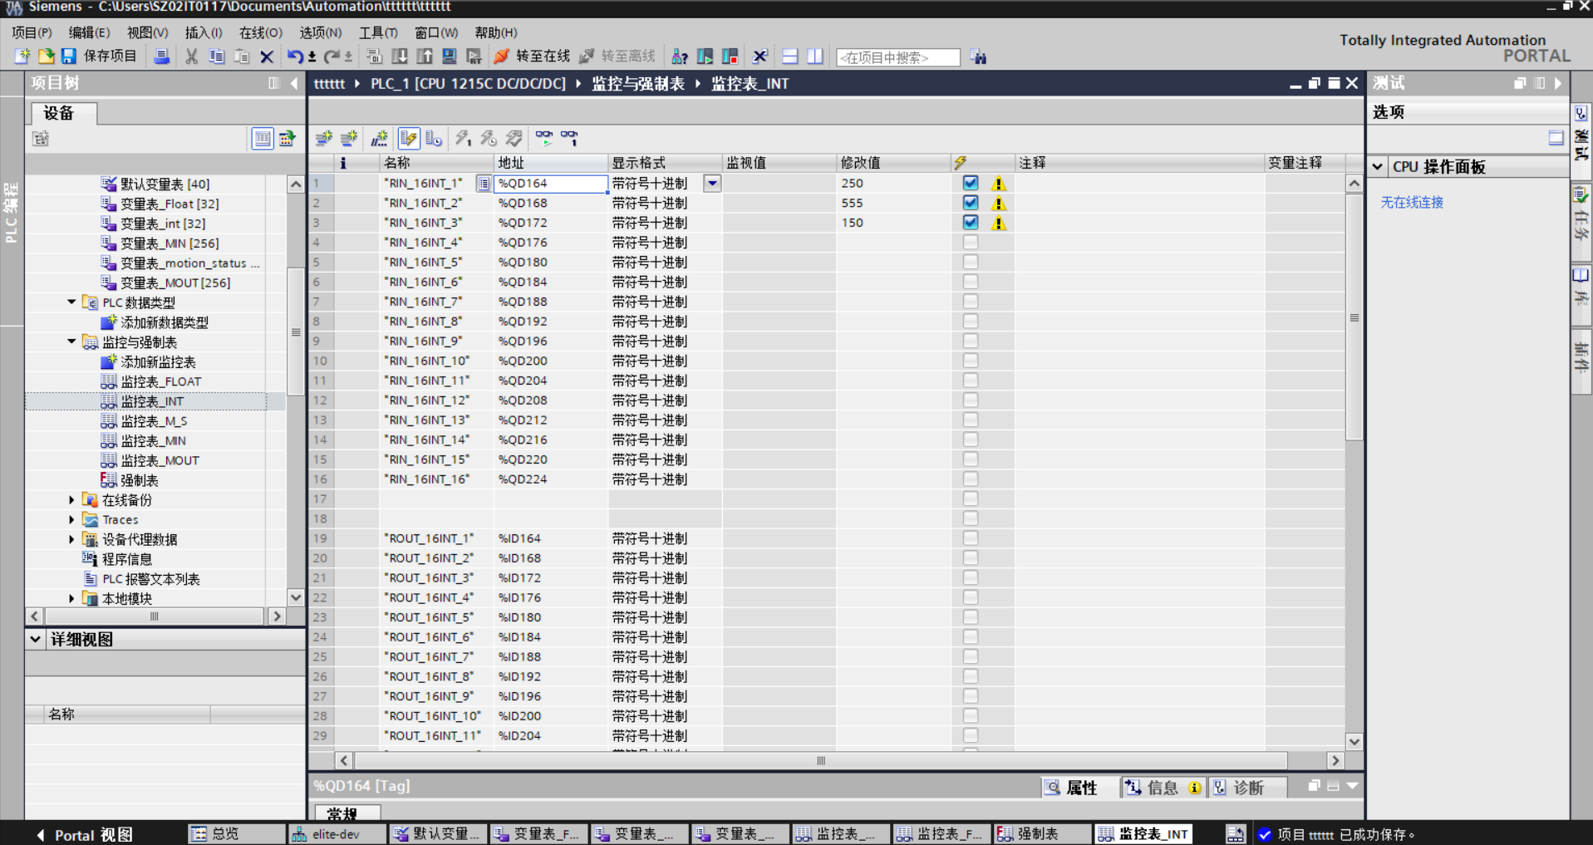Image resolution: width=1593 pixels, height=845 pixels.
Task: Click the Print icon in toolbar
Action: 162,56
